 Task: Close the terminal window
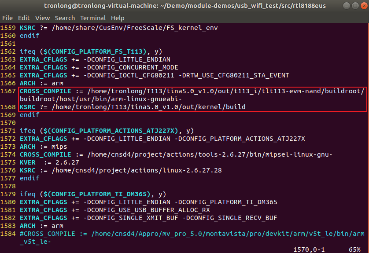364,5
